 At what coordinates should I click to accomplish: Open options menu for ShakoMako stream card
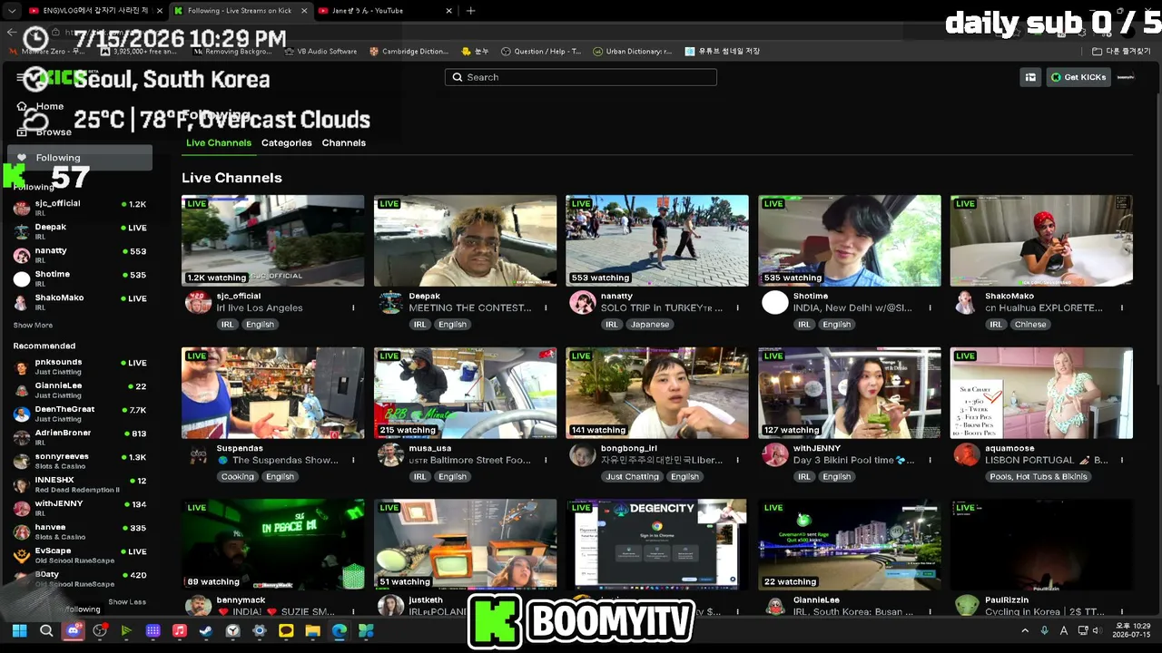[1122, 308]
